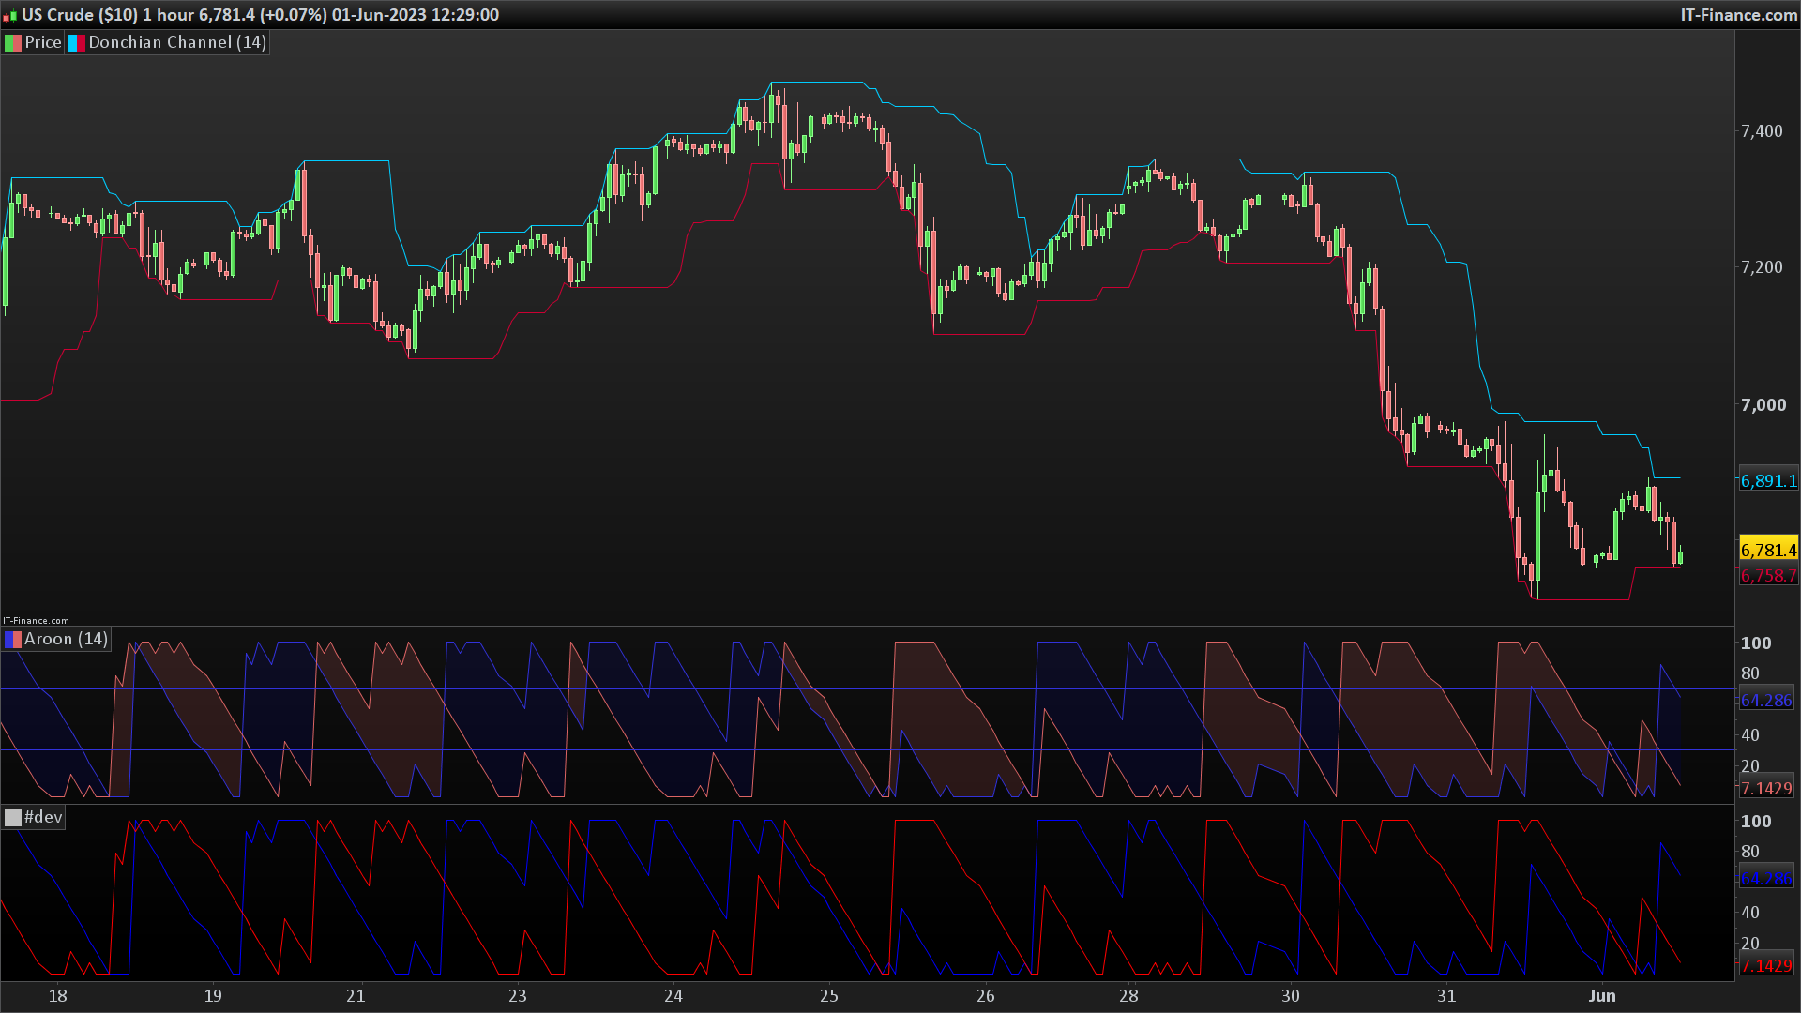
Task: Click the 25 date label on time axis
Action: pyautogui.click(x=829, y=996)
